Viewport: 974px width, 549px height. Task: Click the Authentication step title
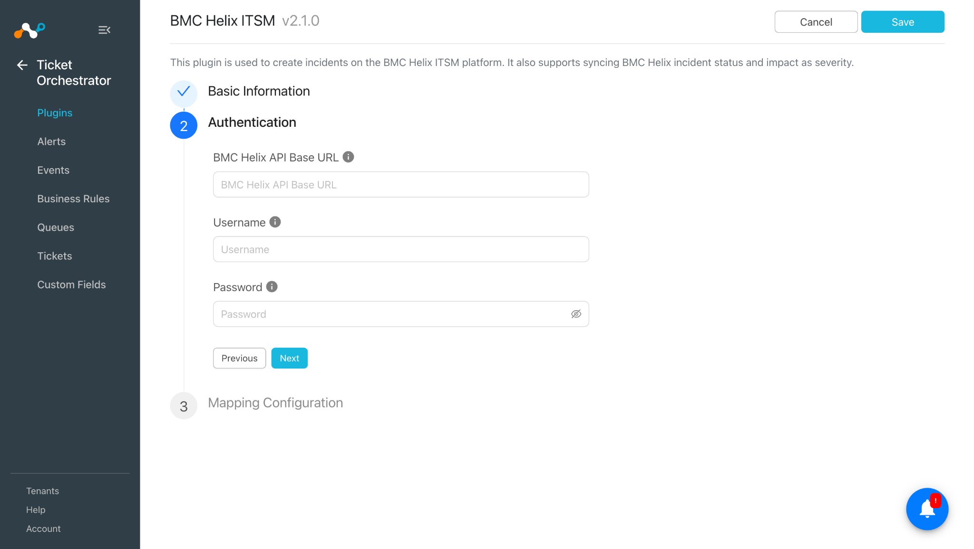pos(252,123)
